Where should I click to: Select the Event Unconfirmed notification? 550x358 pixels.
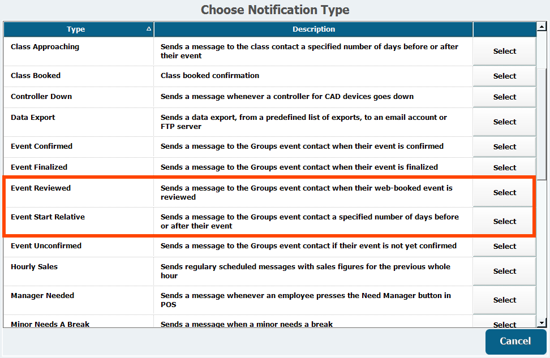504,246
